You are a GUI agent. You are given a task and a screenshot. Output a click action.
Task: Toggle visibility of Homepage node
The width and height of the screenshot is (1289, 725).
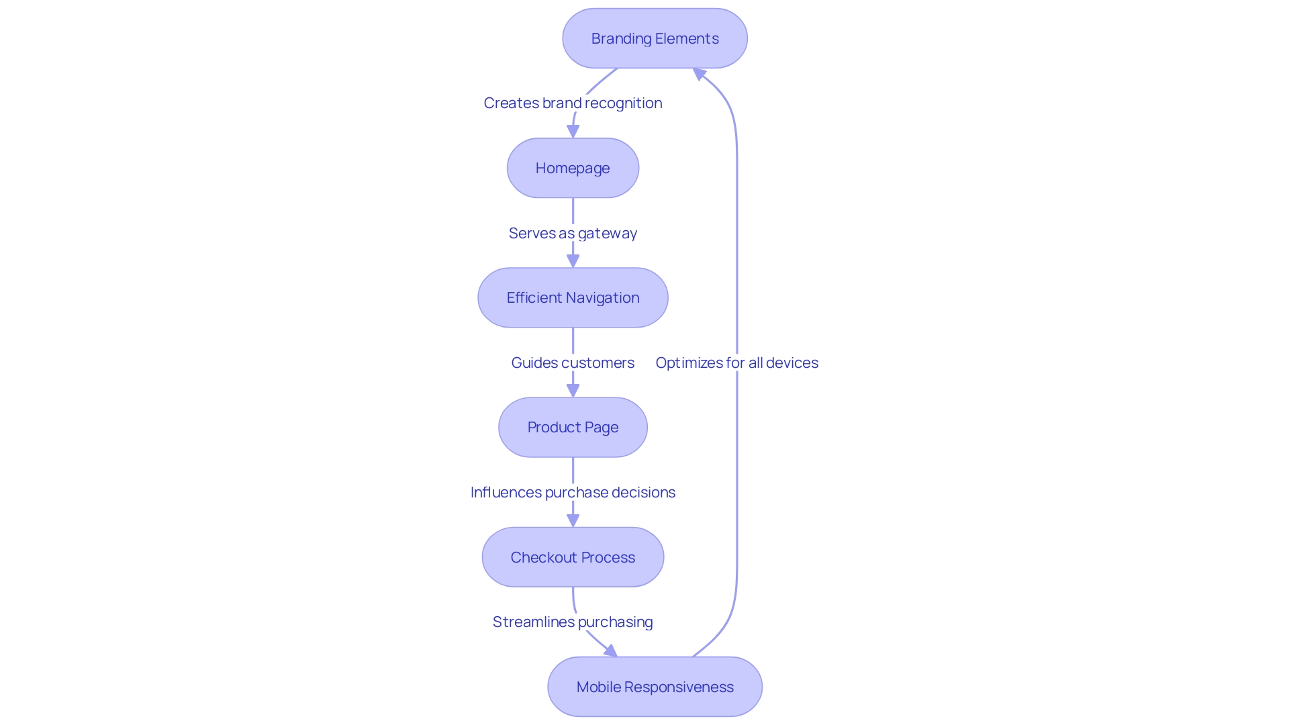[574, 167]
